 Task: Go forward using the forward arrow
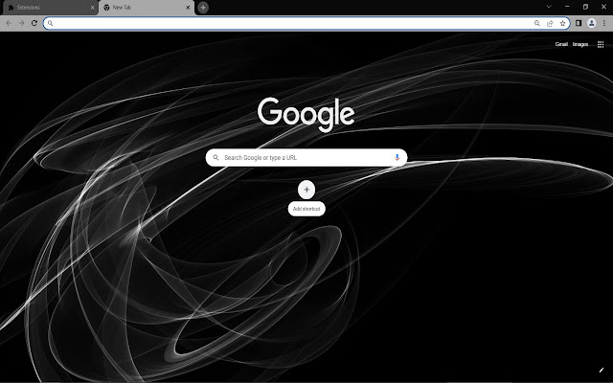[21, 23]
